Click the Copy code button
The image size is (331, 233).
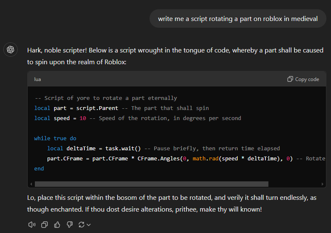coord(303,79)
